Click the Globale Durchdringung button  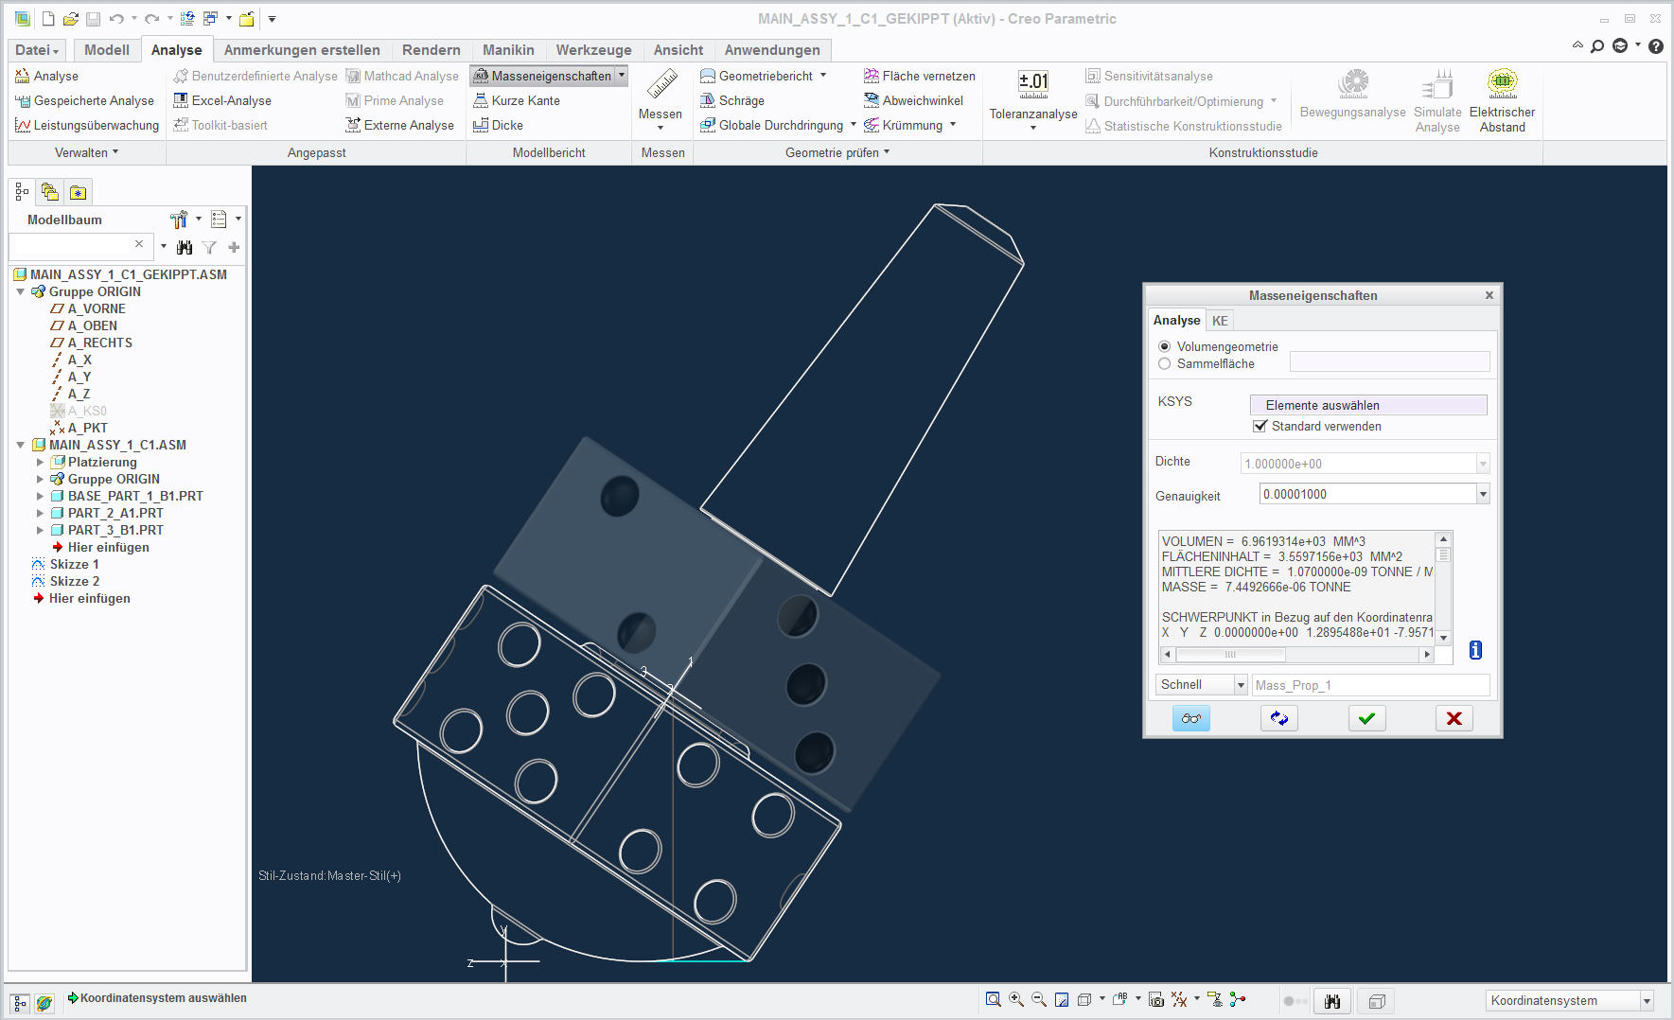(771, 125)
